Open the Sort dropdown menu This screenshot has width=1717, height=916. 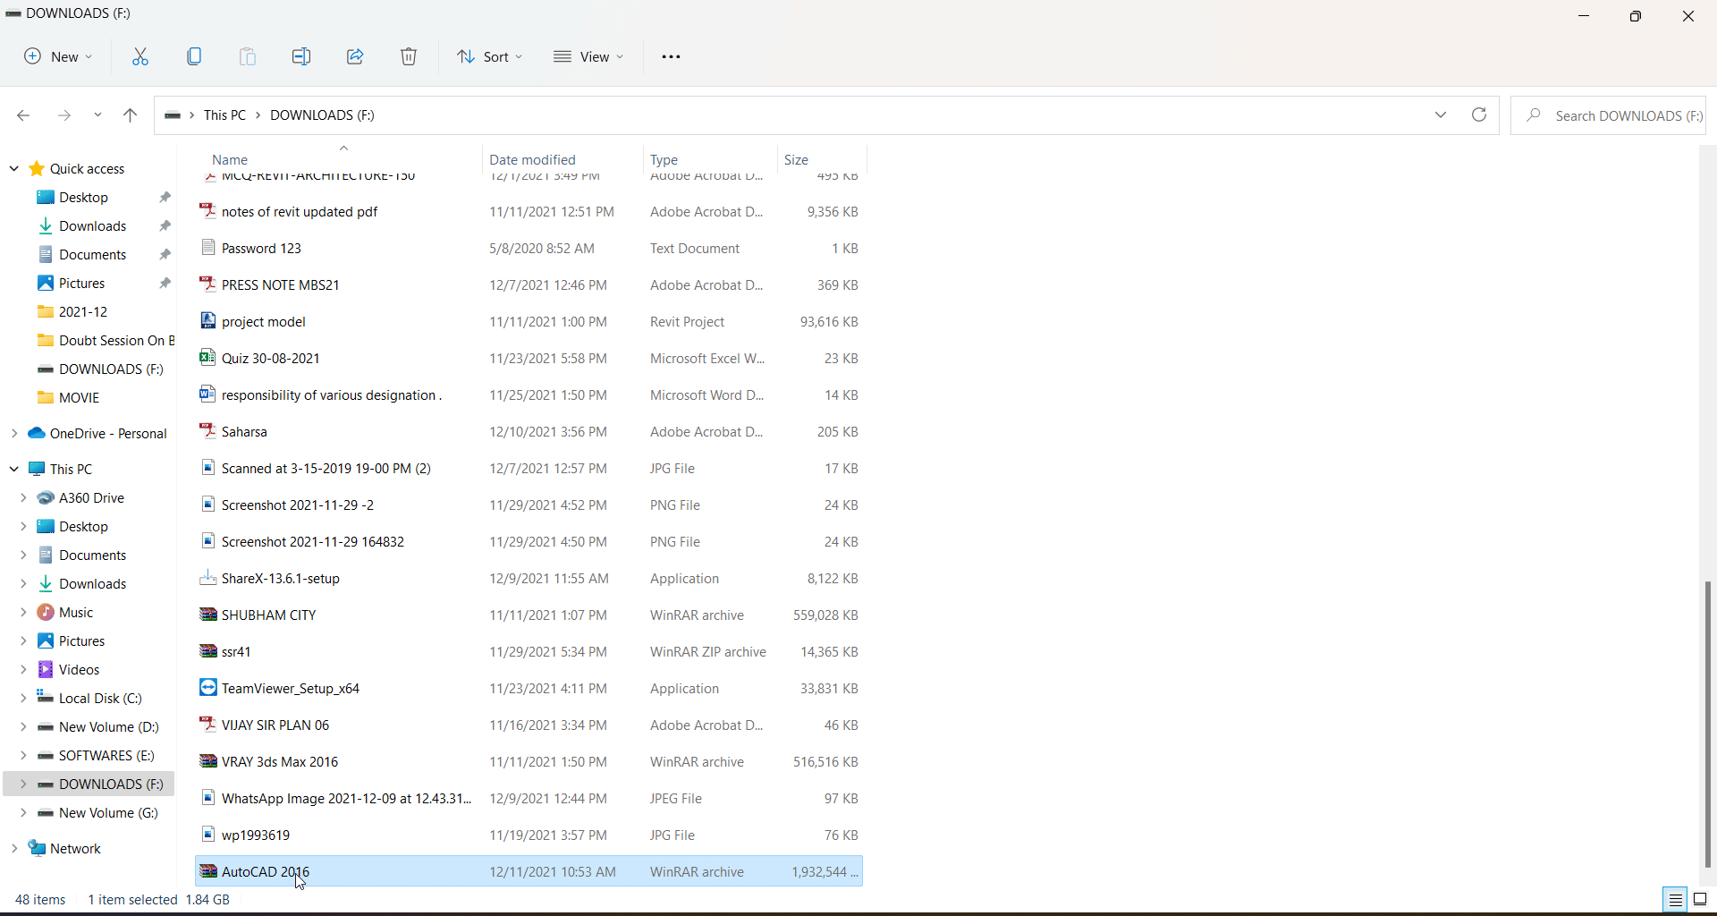click(x=490, y=56)
